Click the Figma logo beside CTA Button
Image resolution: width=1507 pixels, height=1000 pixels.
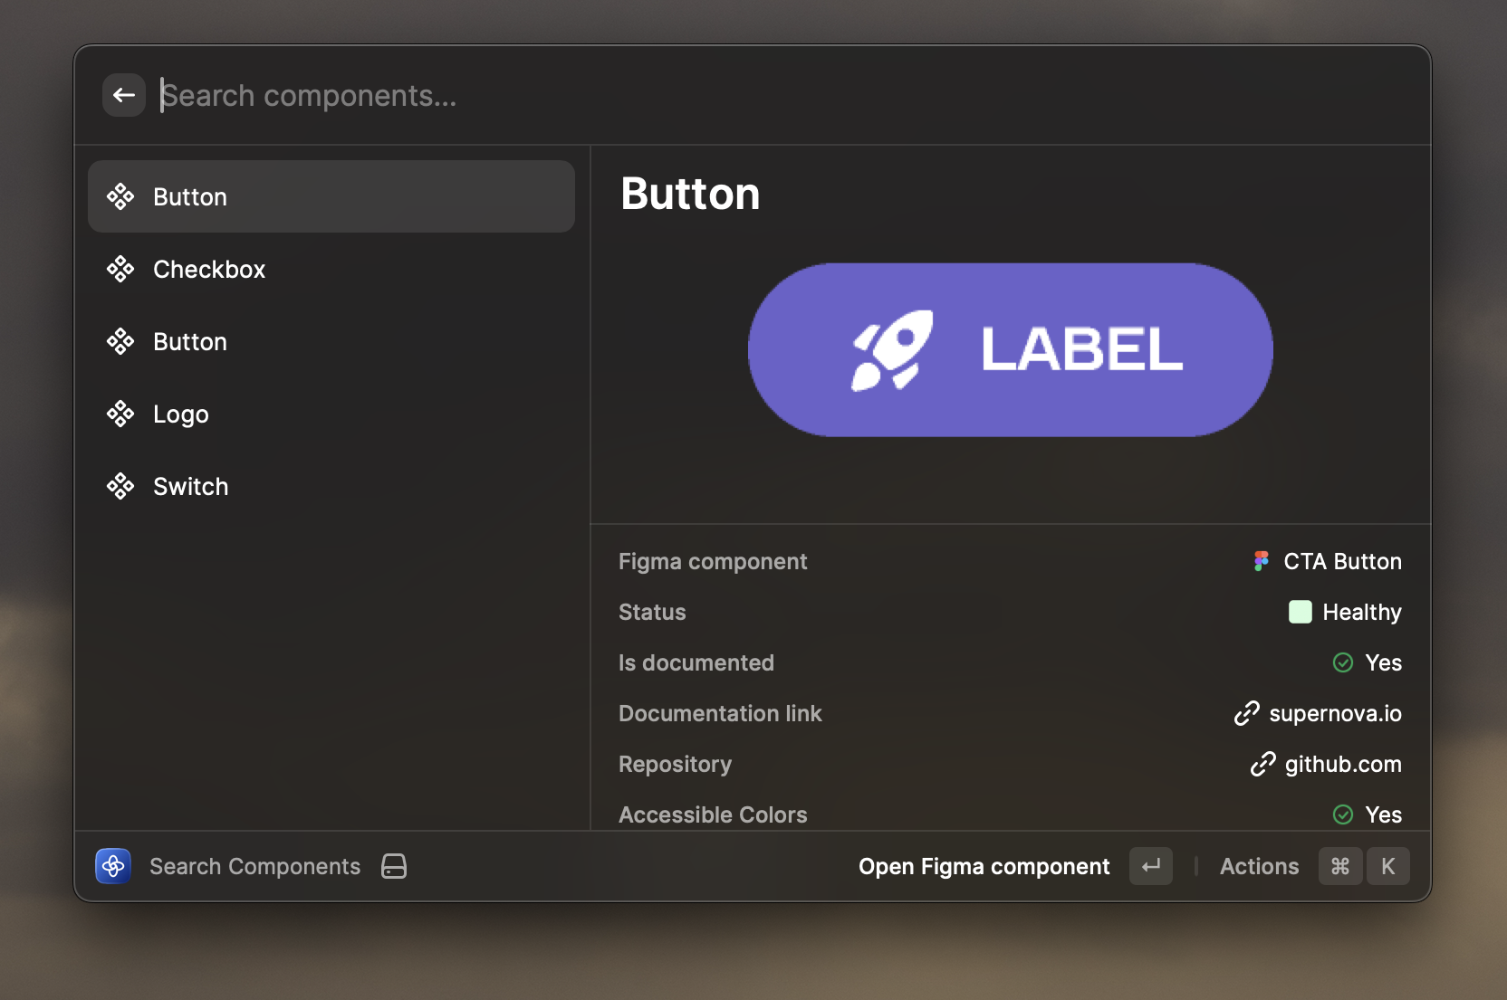pyautogui.click(x=1261, y=562)
